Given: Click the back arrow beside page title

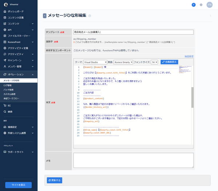Looking at the screenshot, I should 45,16.
